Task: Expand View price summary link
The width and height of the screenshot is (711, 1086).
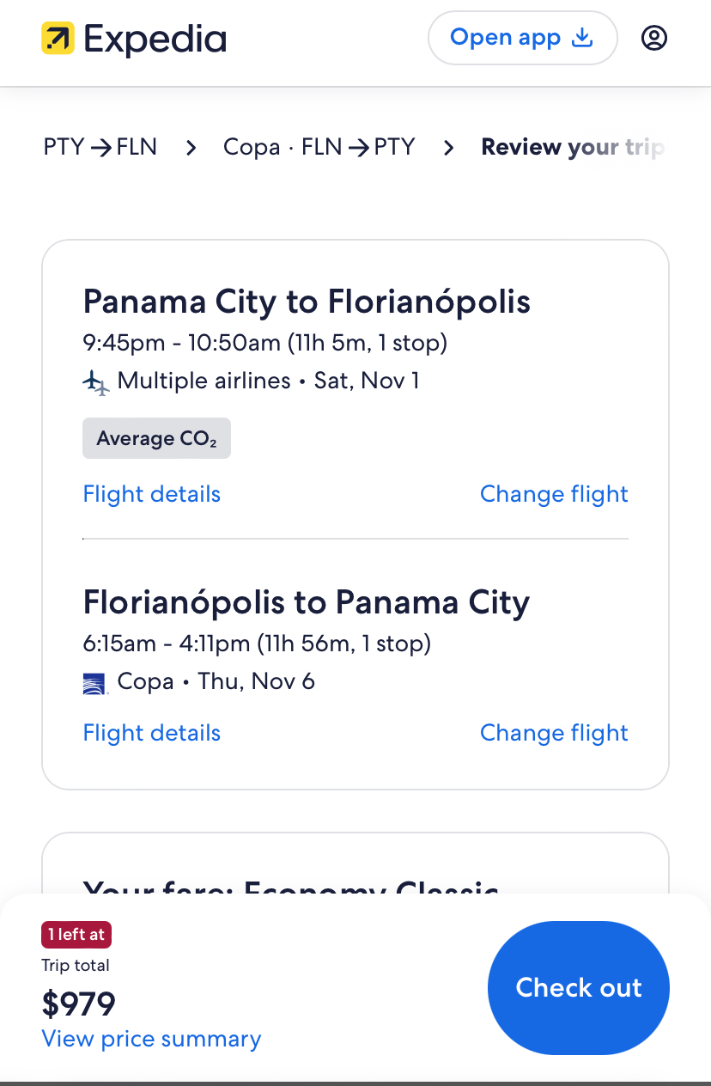Action: click(x=152, y=1039)
